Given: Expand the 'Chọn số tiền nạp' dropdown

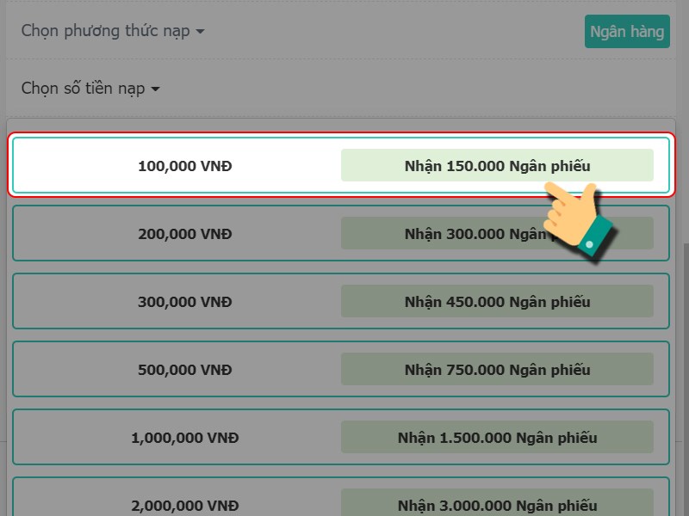Looking at the screenshot, I should point(90,89).
